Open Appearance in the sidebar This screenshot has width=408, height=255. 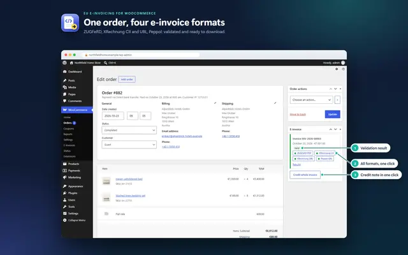pyautogui.click(x=73, y=186)
